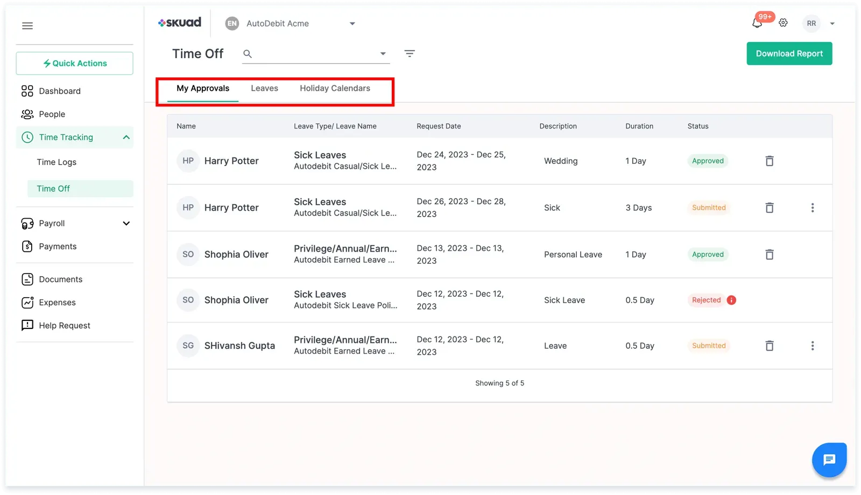Click the SG avatar for SHivansh Gupta
This screenshot has height=495, width=861.
tap(188, 346)
